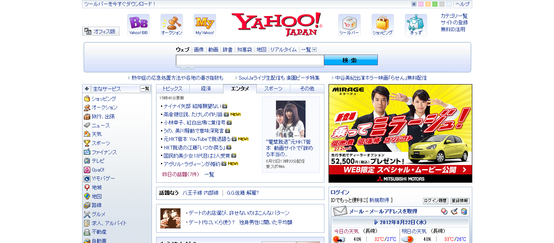
Task: Switch to the その他 tab
Action: [307, 89]
